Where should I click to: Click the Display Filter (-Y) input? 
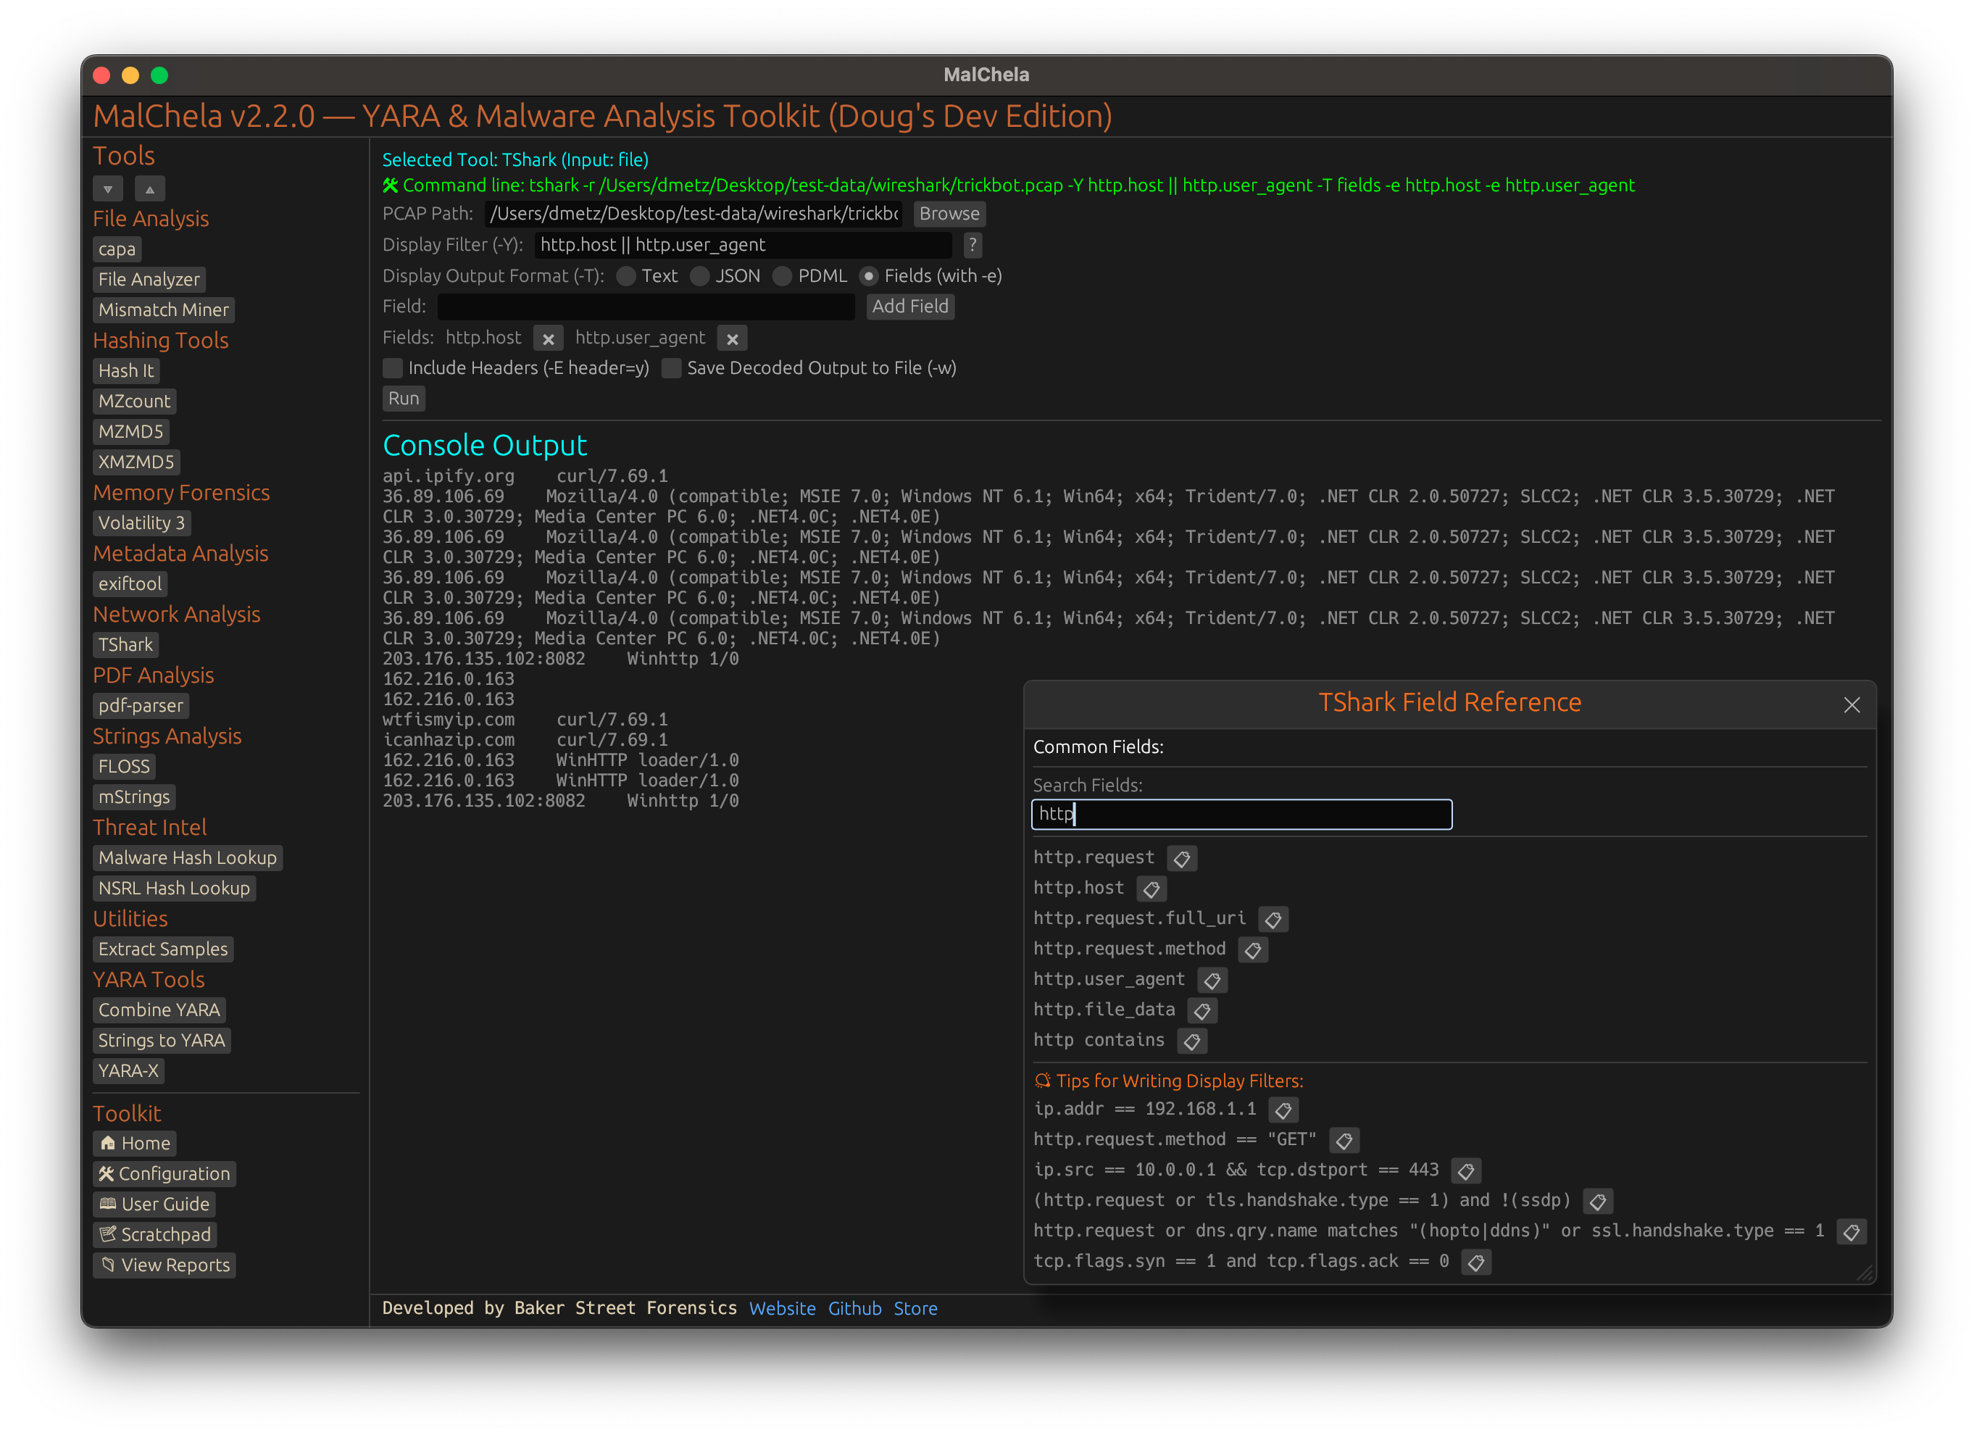coord(743,244)
